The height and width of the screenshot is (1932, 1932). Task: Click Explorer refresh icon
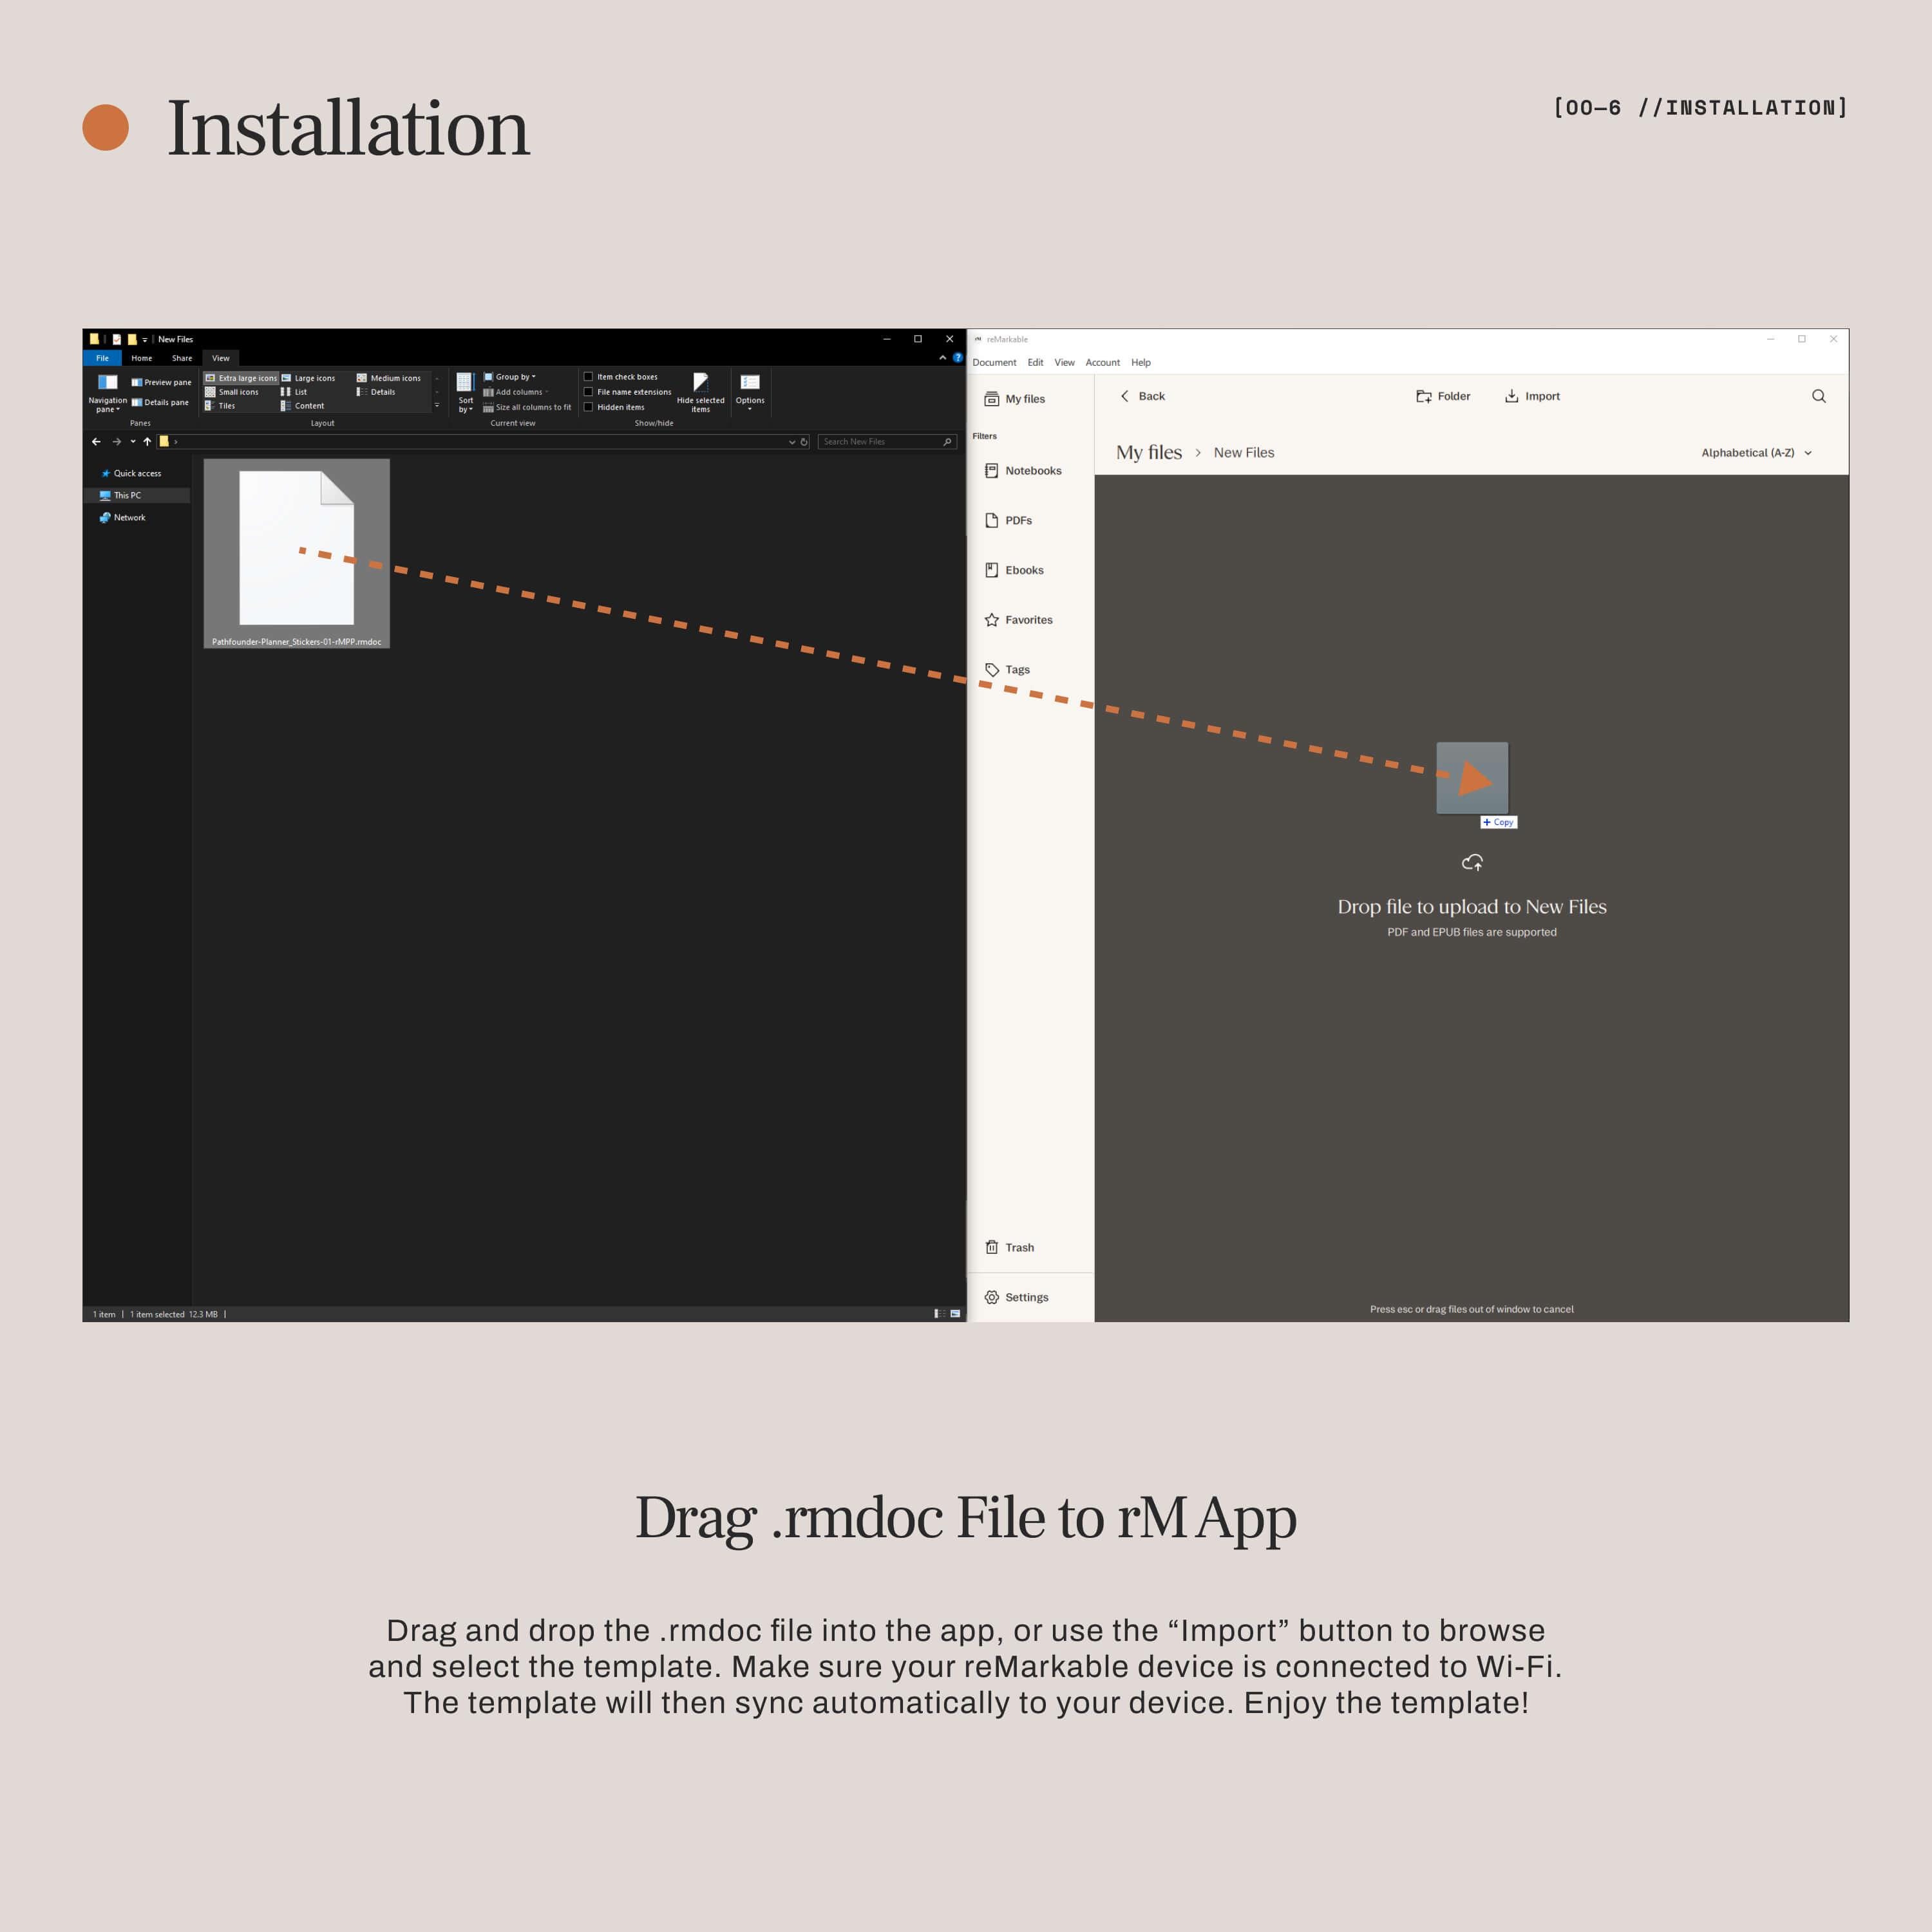point(804,442)
